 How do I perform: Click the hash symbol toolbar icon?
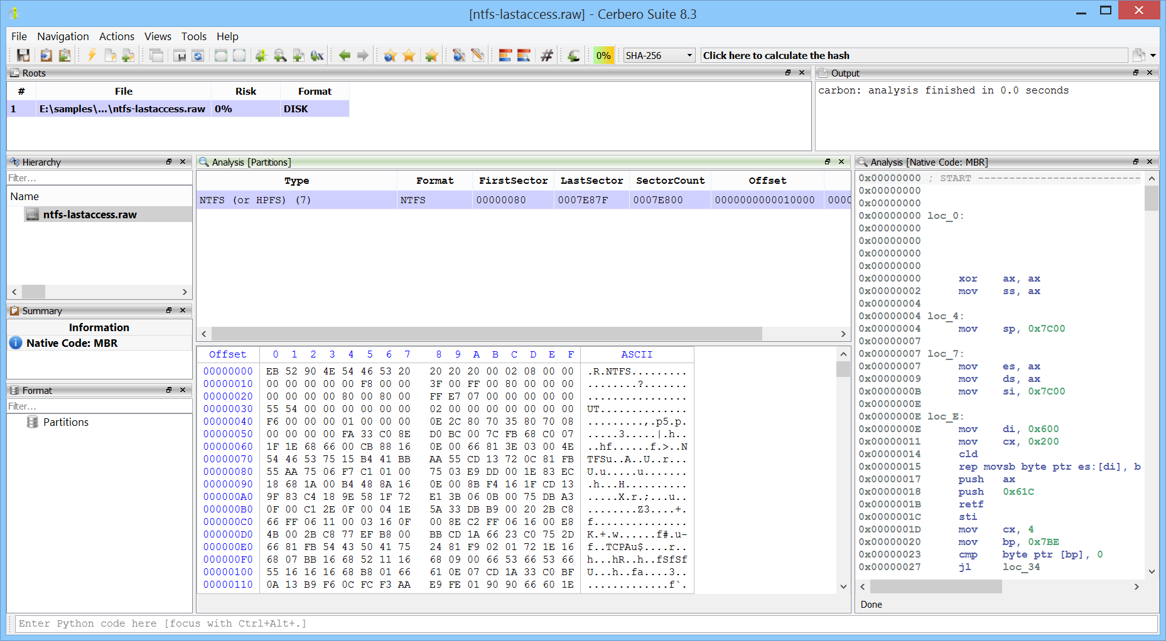(547, 55)
